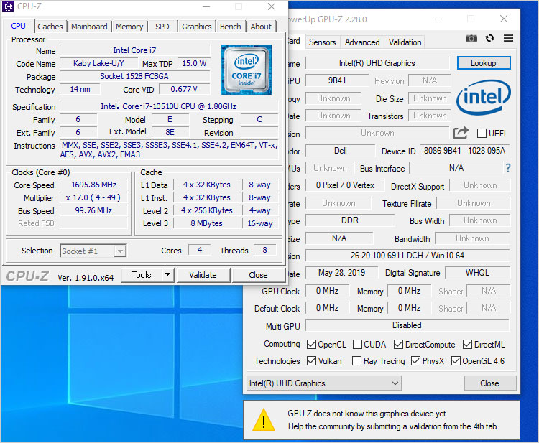This screenshot has width=539, height=443.
Task: Click the Code Name value Kaby Lake-U/Y
Action: [98, 63]
